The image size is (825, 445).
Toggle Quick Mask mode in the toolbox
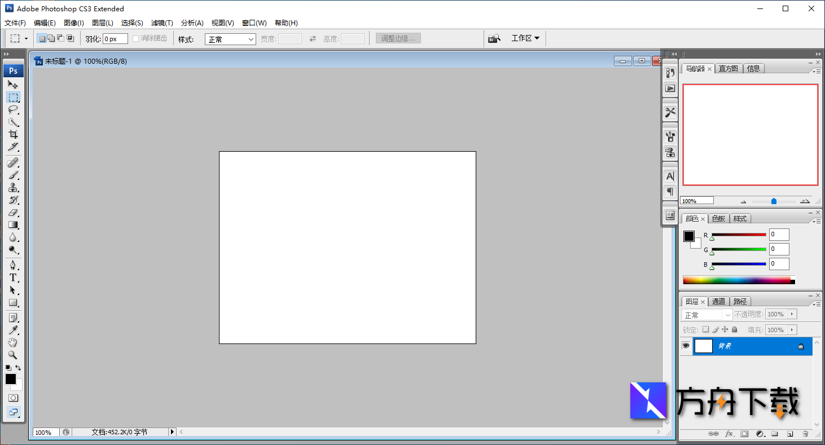pos(14,398)
